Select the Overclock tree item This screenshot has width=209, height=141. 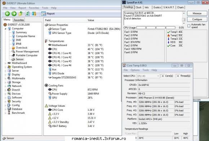point(22,48)
